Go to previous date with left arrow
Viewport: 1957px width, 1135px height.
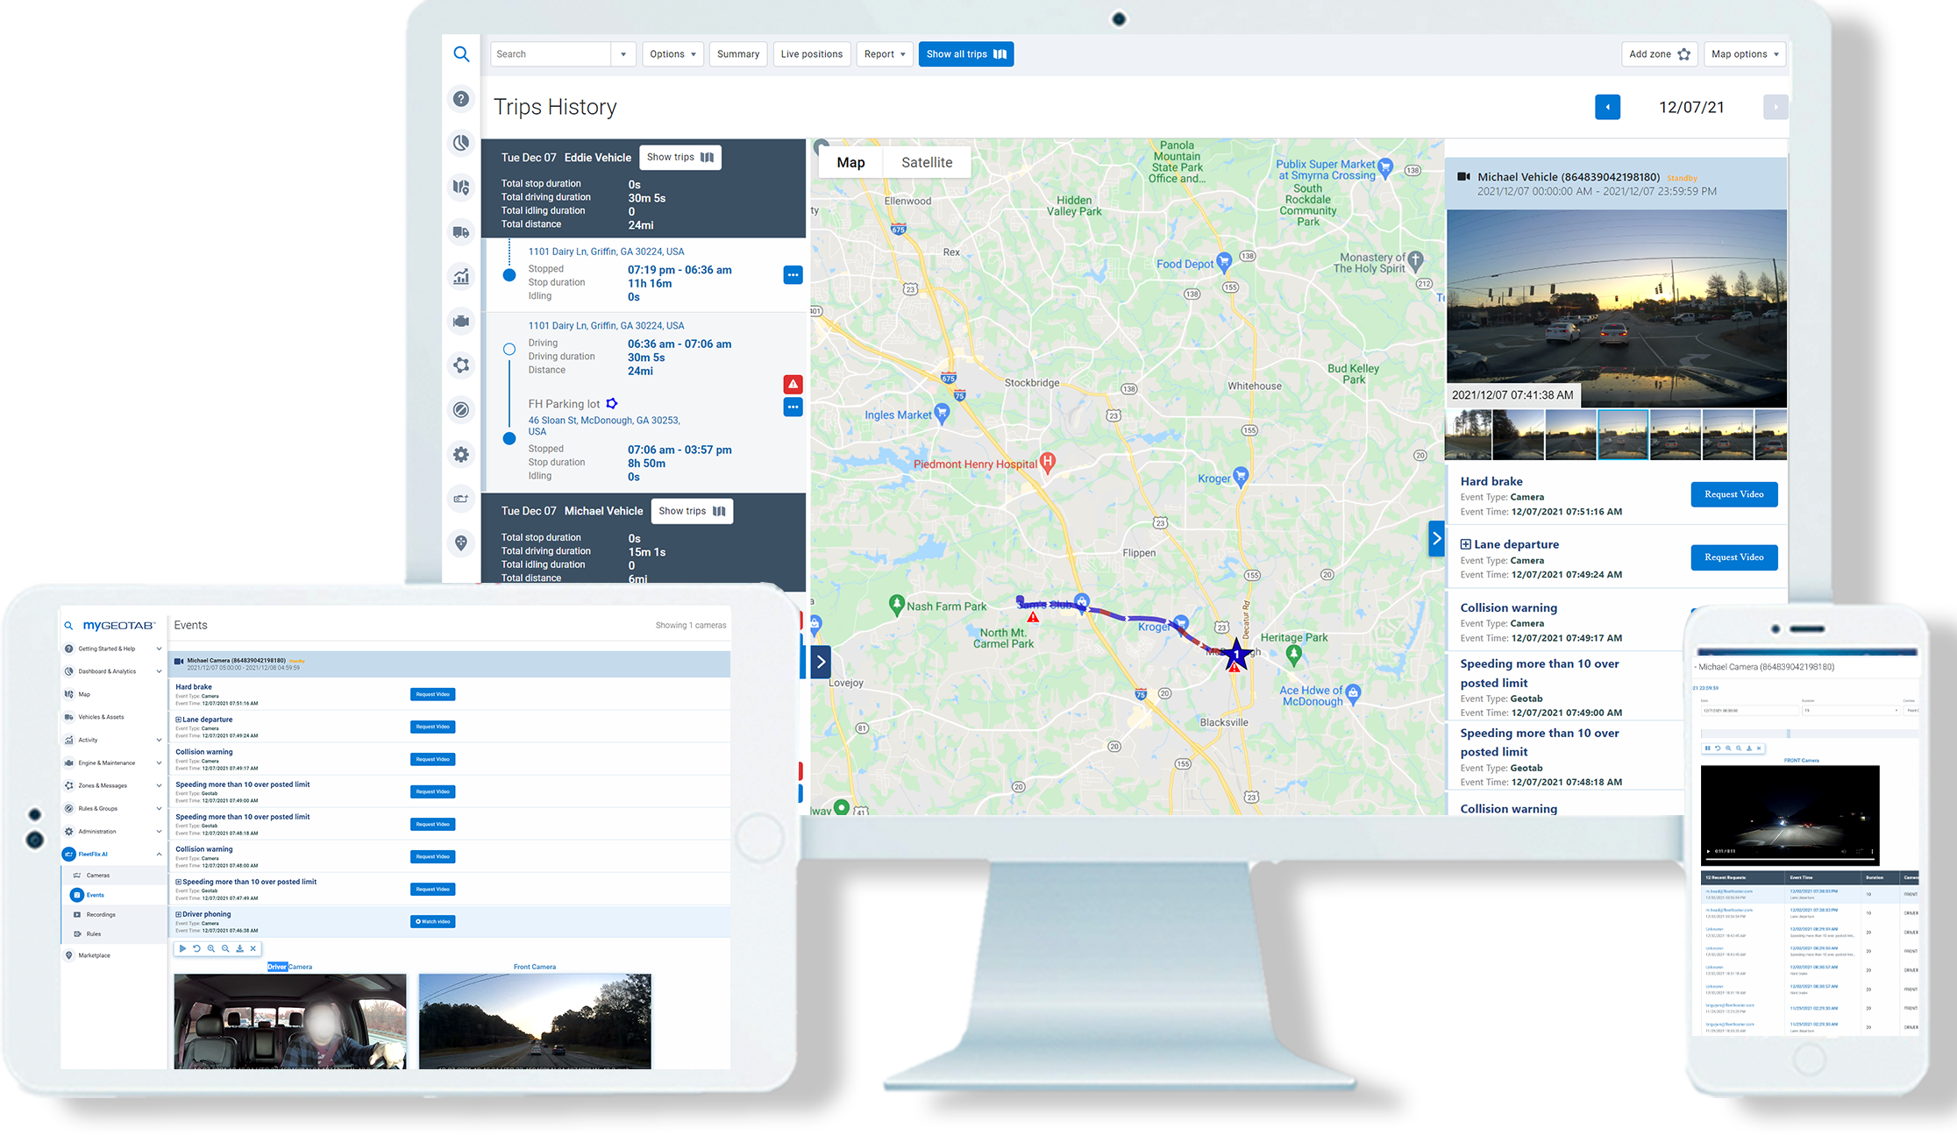(1607, 107)
